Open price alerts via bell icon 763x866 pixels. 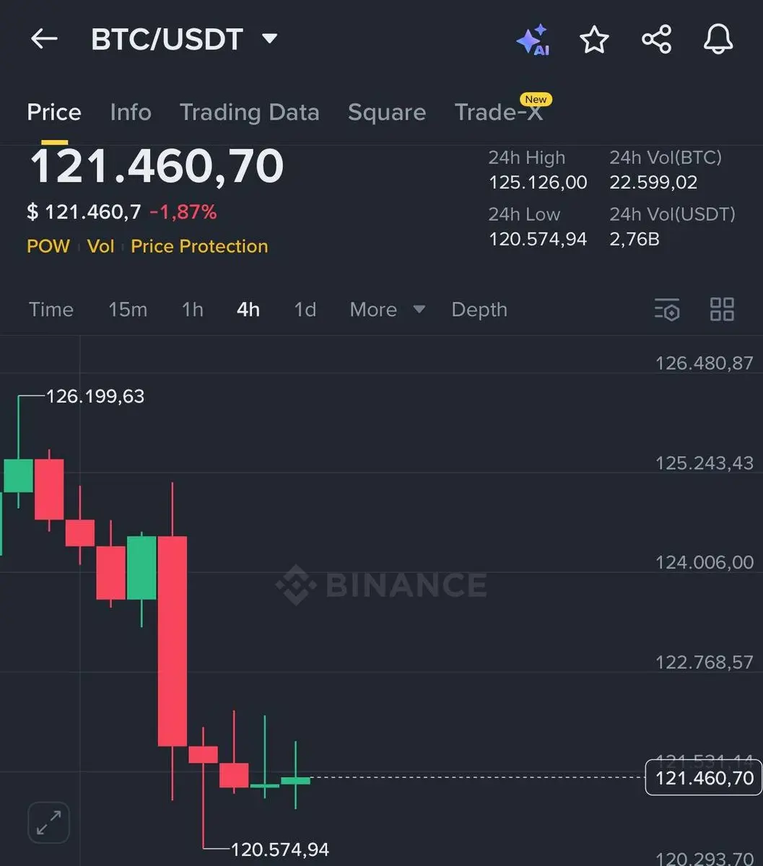coord(718,40)
